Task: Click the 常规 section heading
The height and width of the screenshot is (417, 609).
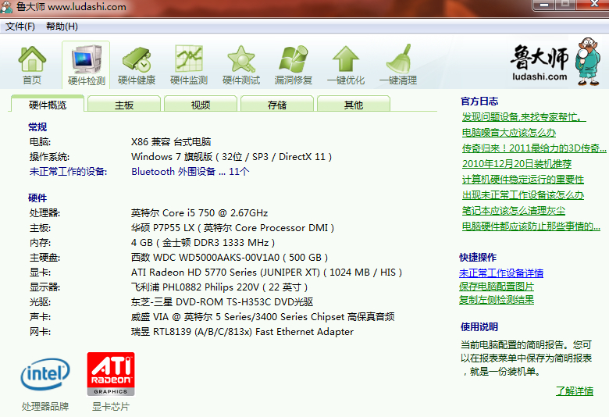Action: tap(37, 127)
